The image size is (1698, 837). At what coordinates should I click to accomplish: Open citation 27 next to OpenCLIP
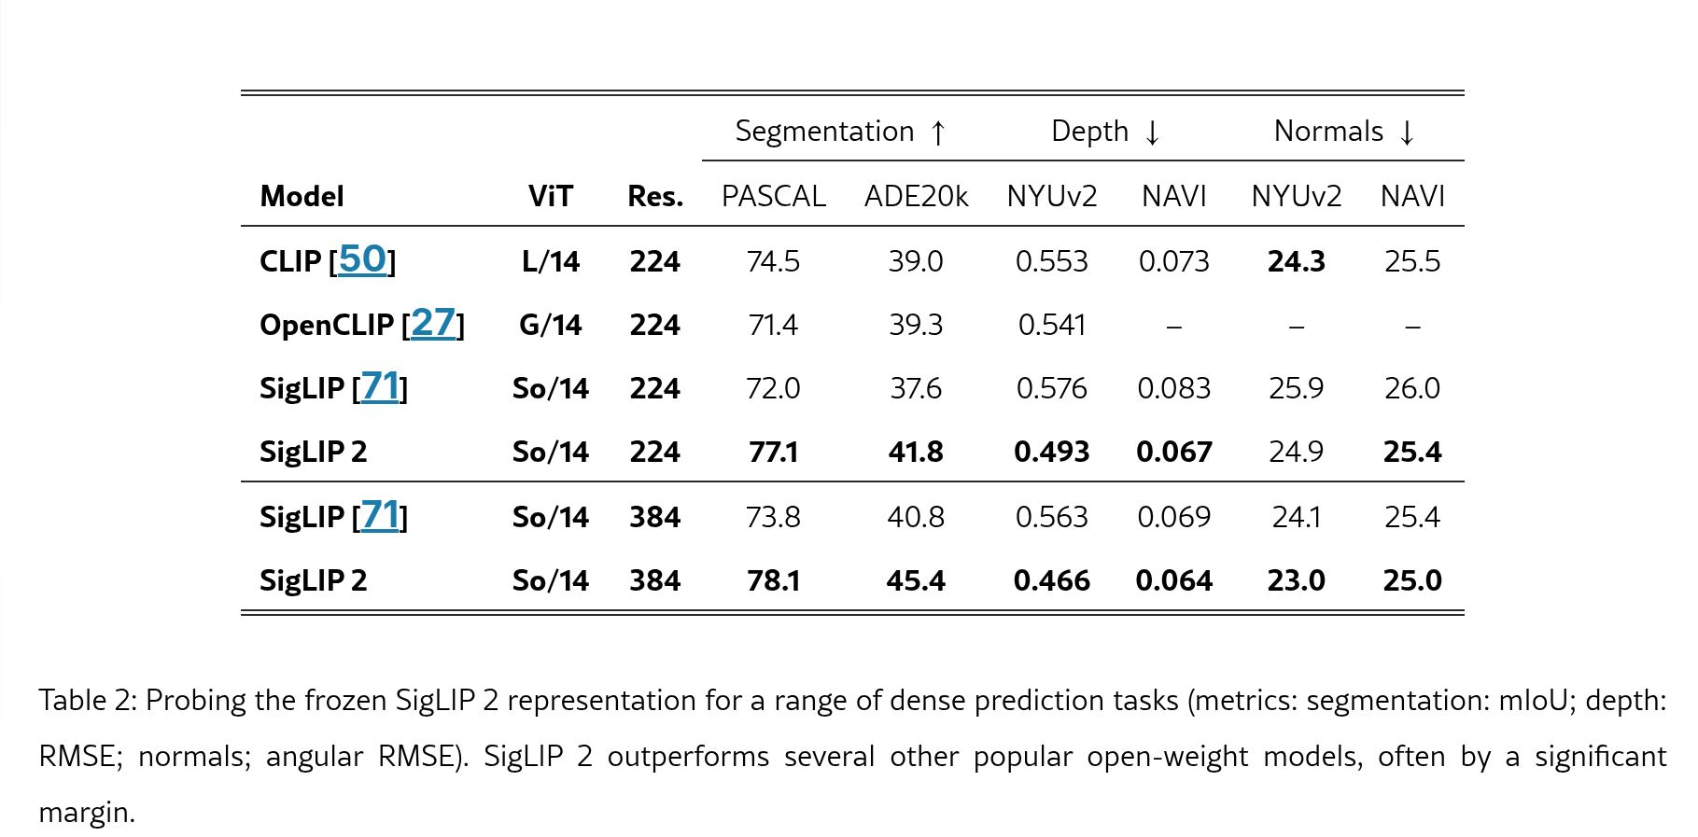point(433,323)
